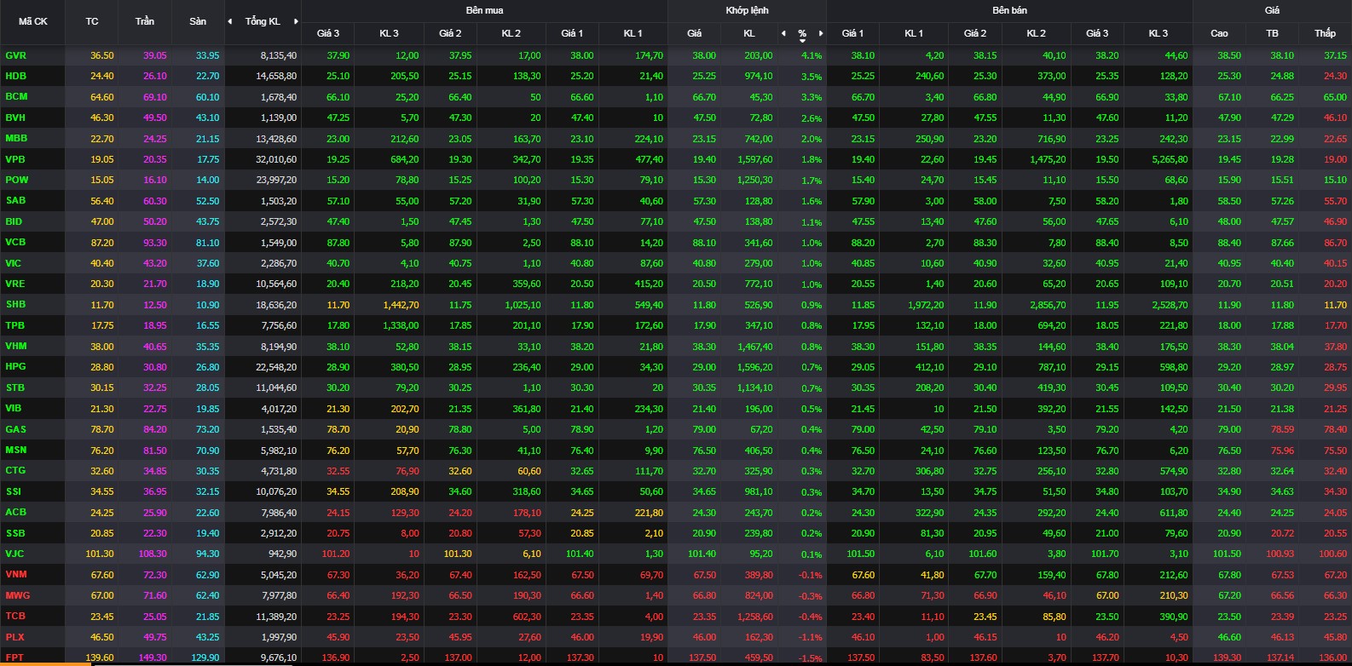Viewport: 1352px width, 666px height.
Task: Open the HDB stock symbol
Action: click(16, 76)
